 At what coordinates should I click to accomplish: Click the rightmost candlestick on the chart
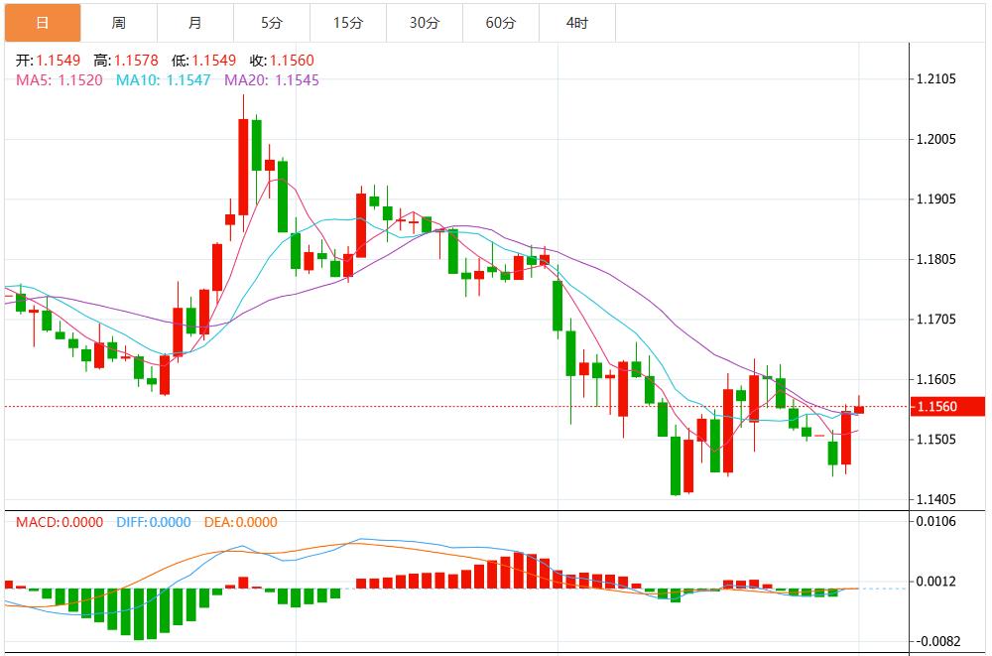click(859, 409)
